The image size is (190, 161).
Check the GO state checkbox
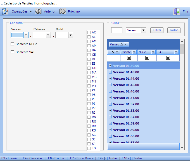89,68
